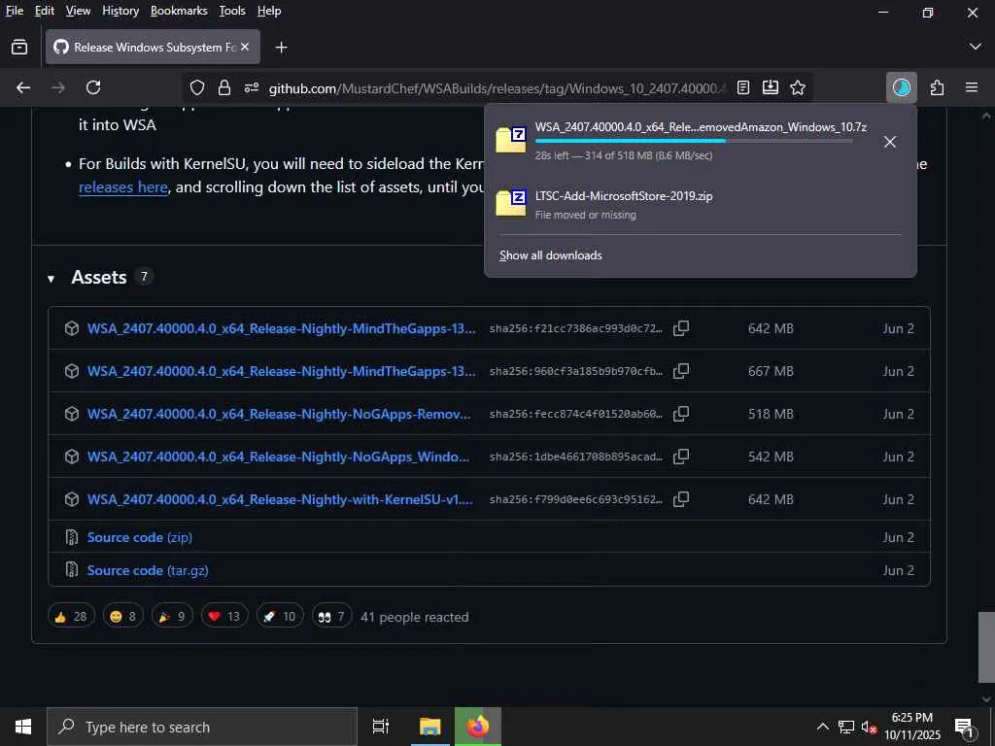This screenshot has width=995, height=746.
Task: Open the Tools menu
Action: tap(232, 11)
